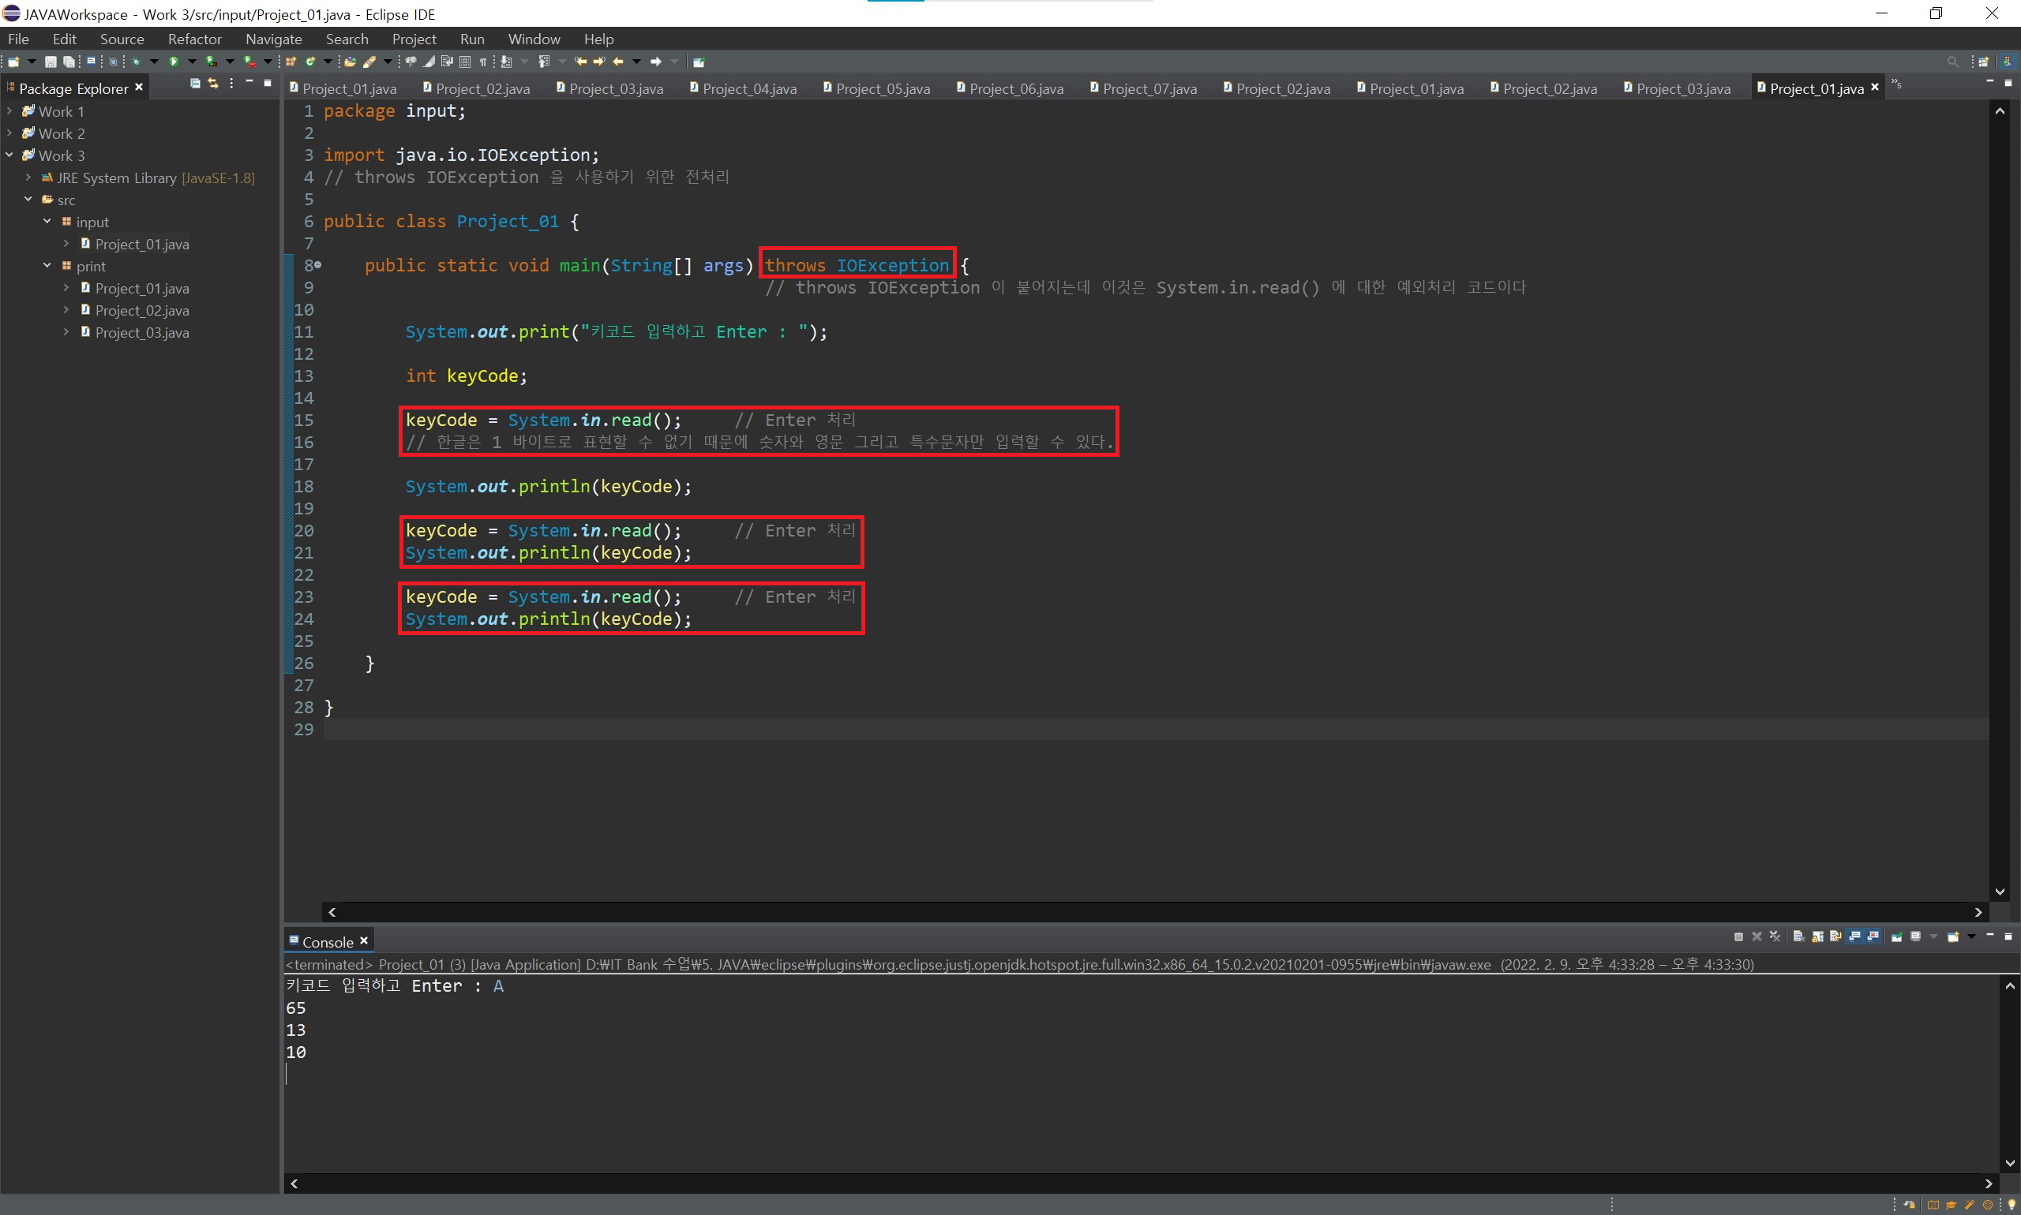
Task: Click the Debug bug icon in toolbar
Action: point(136,62)
